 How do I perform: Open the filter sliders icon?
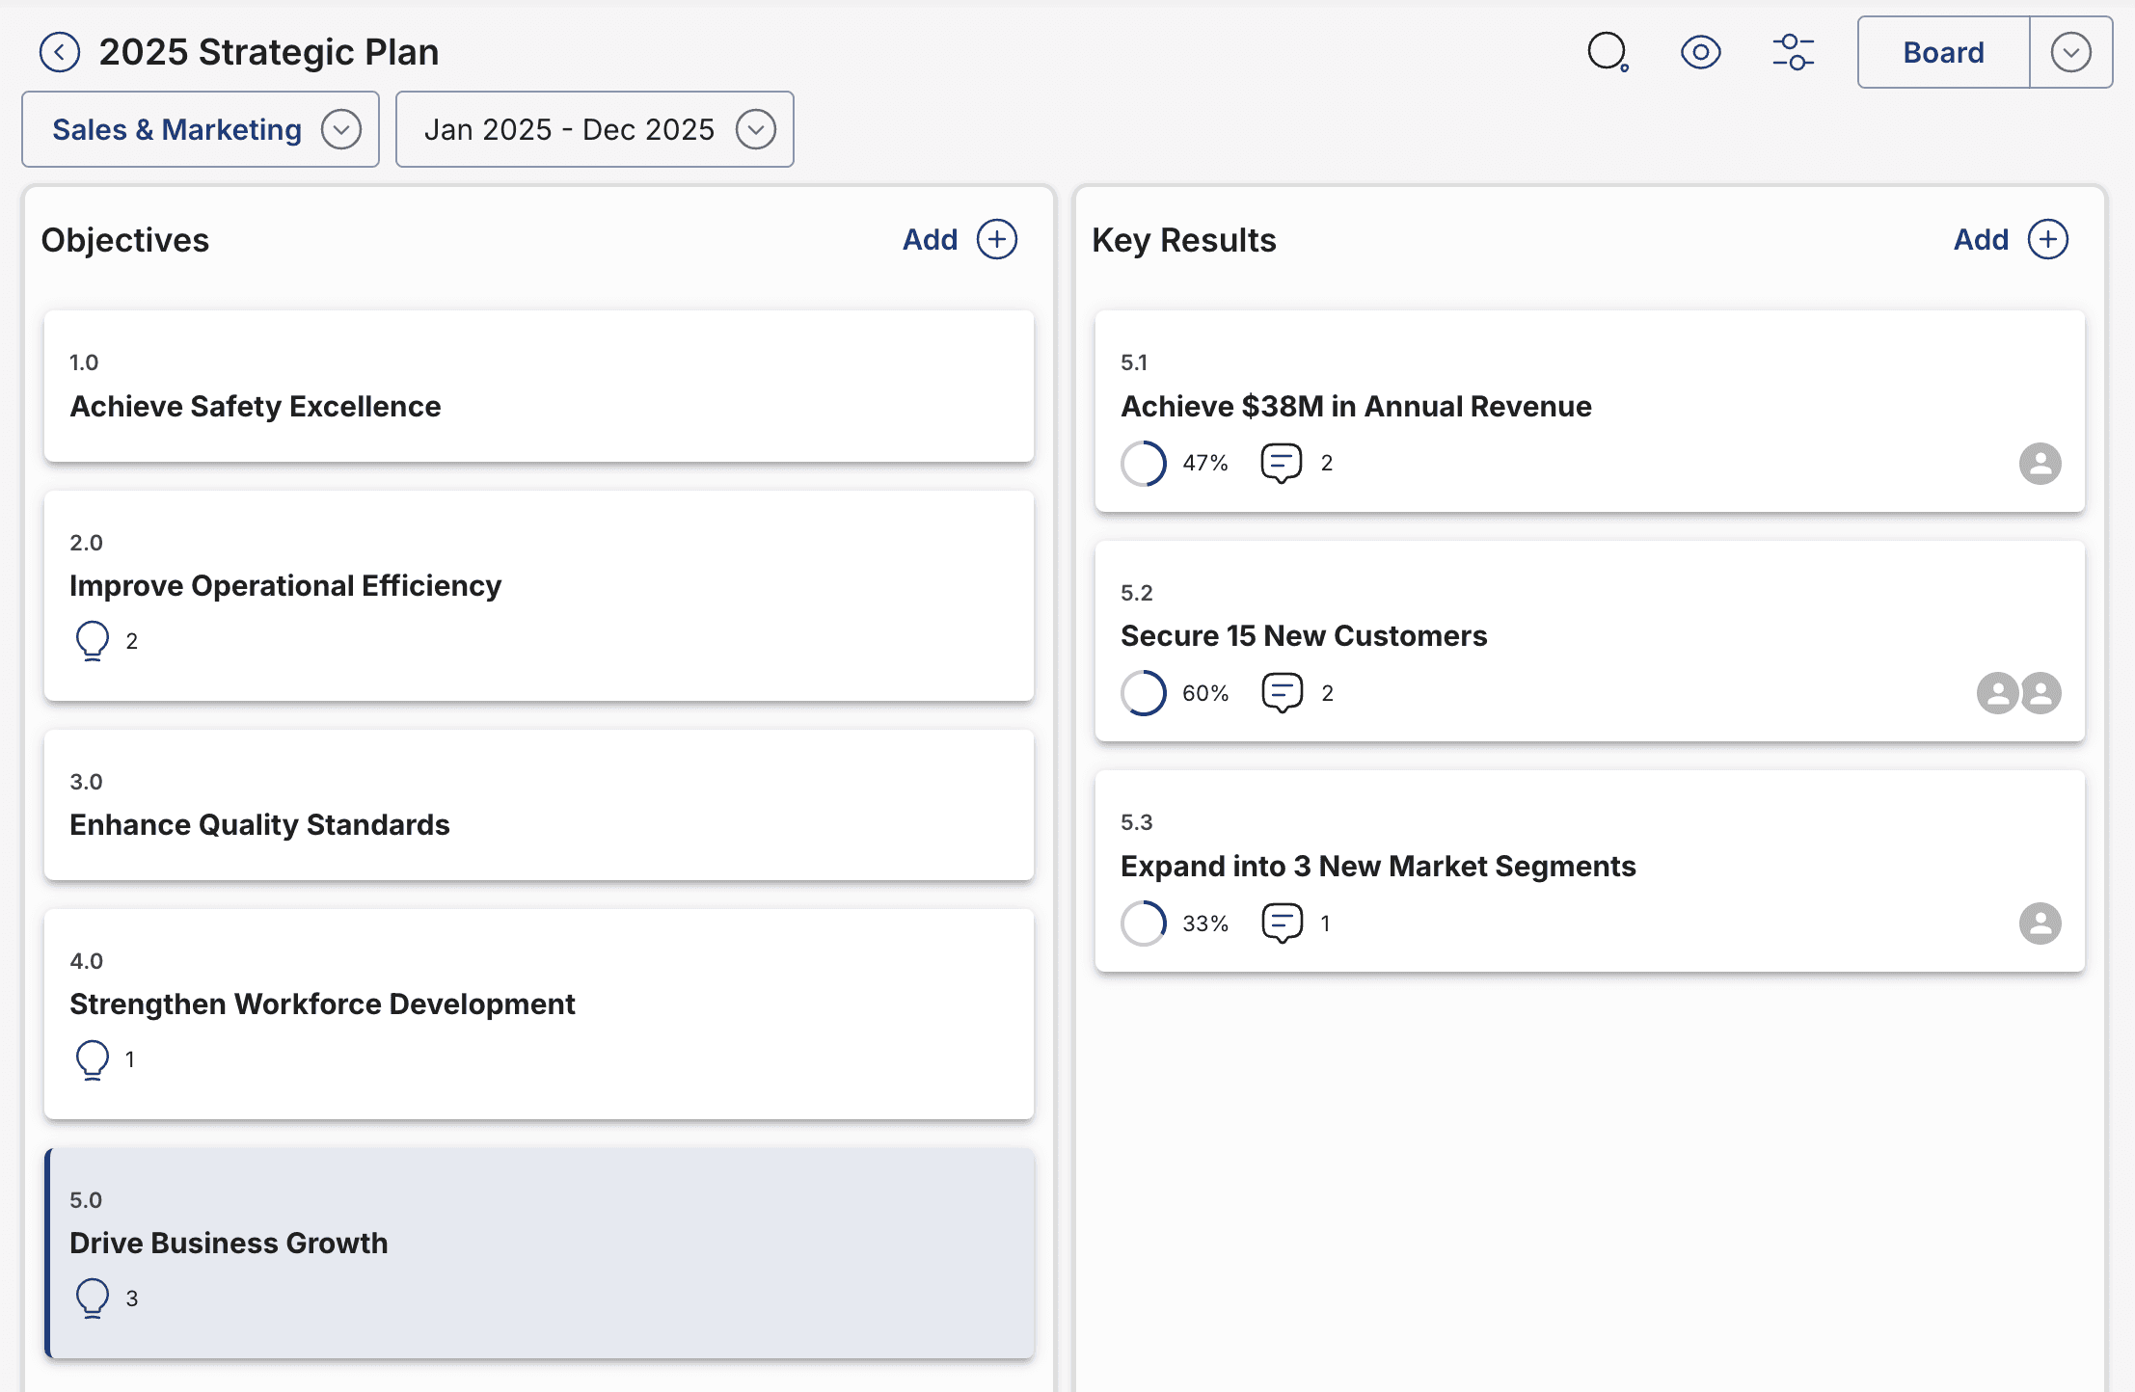[x=1793, y=52]
